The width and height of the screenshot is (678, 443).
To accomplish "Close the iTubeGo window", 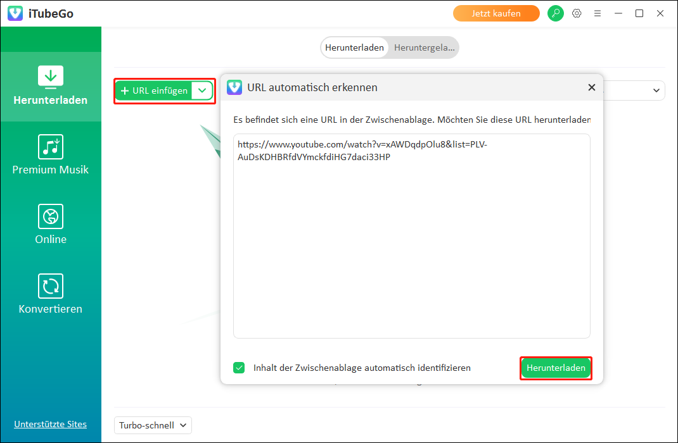I will [x=660, y=13].
